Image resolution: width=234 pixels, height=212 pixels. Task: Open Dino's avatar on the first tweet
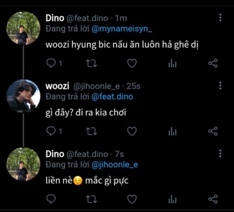(23, 28)
